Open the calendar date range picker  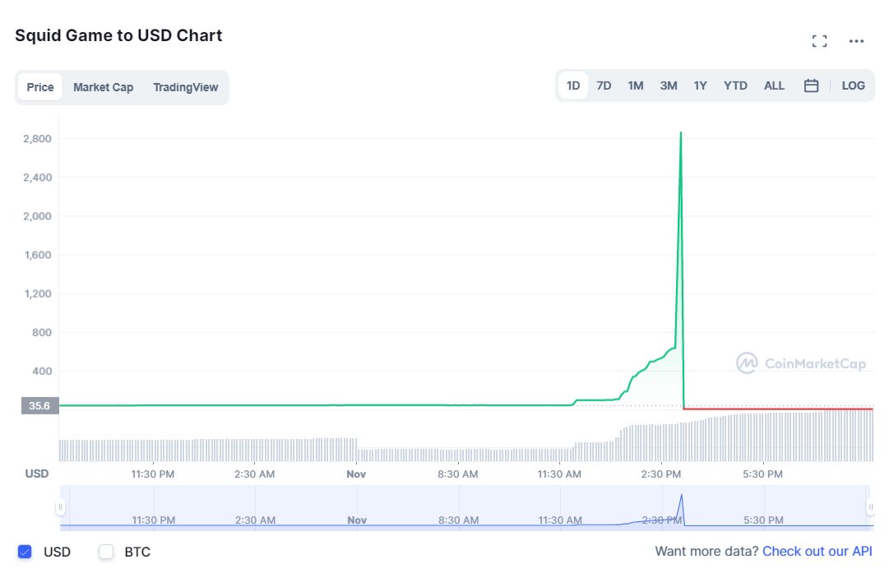(x=811, y=86)
